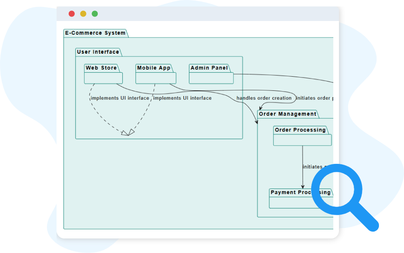The height and width of the screenshot is (253, 404).
Task: Click the left 'implements UI interface' label
Action: [120, 98]
